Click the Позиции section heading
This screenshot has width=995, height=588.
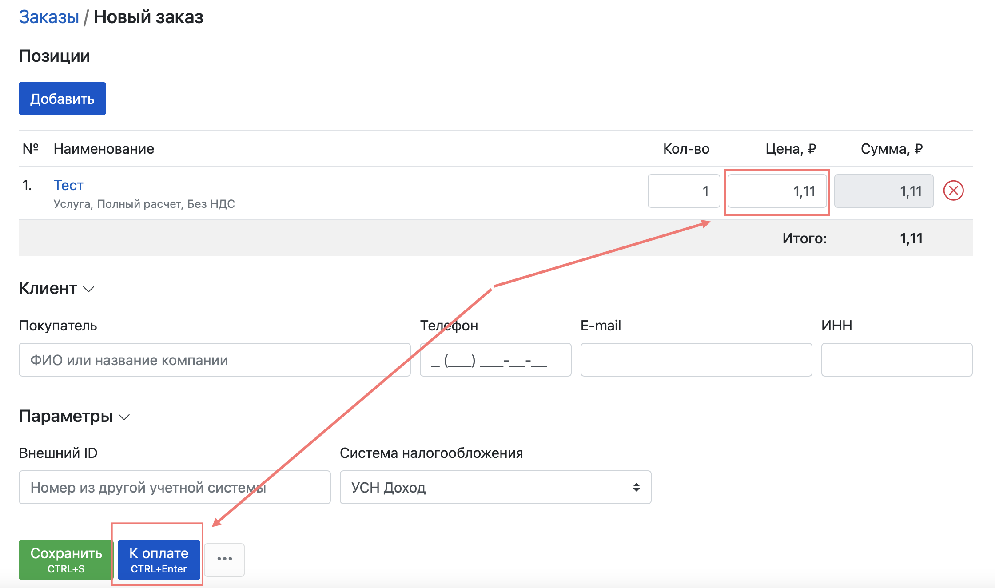click(x=54, y=56)
